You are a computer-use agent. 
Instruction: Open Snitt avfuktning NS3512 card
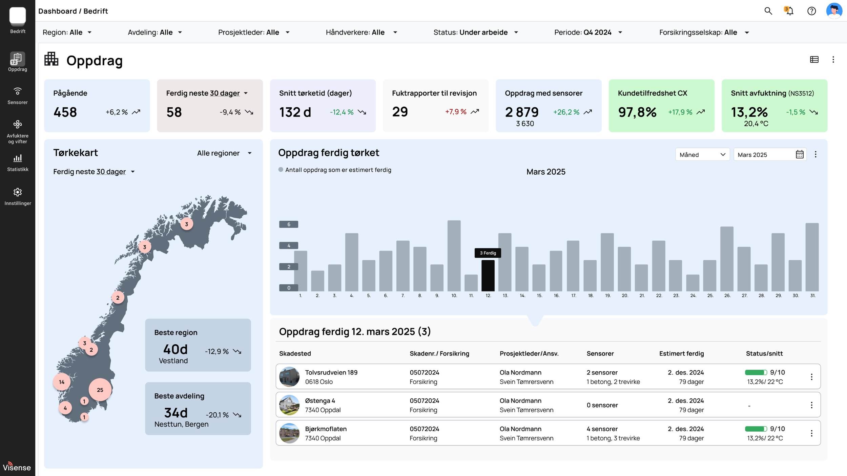[x=774, y=106]
